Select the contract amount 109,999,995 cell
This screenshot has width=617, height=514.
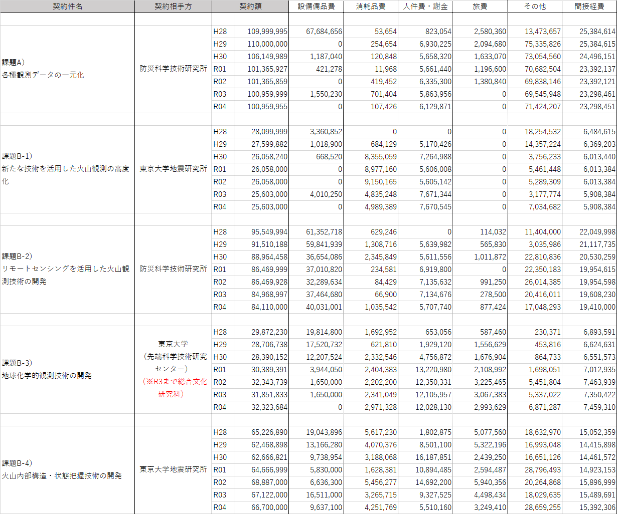(267, 32)
